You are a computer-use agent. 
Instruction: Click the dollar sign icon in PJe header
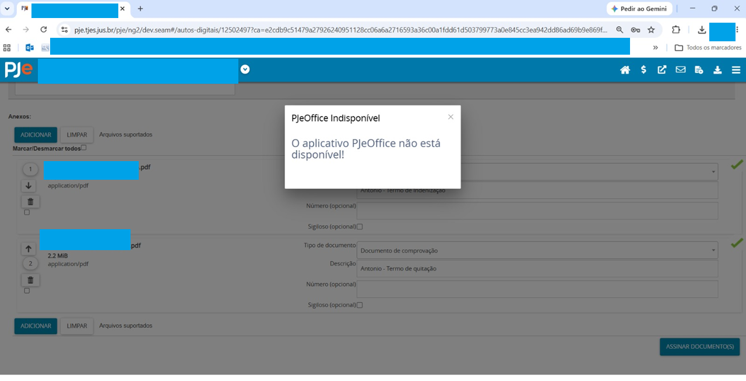pos(643,70)
